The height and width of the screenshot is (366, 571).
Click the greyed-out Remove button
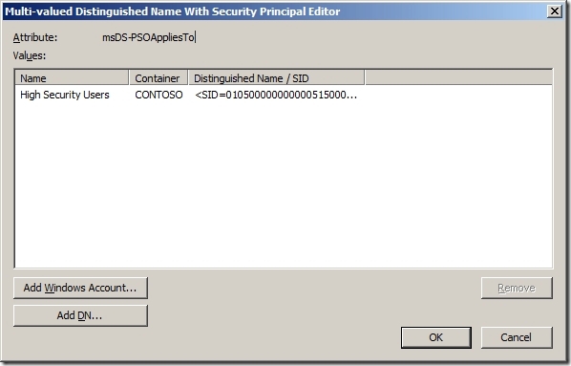pyautogui.click(x=517, y=288)
